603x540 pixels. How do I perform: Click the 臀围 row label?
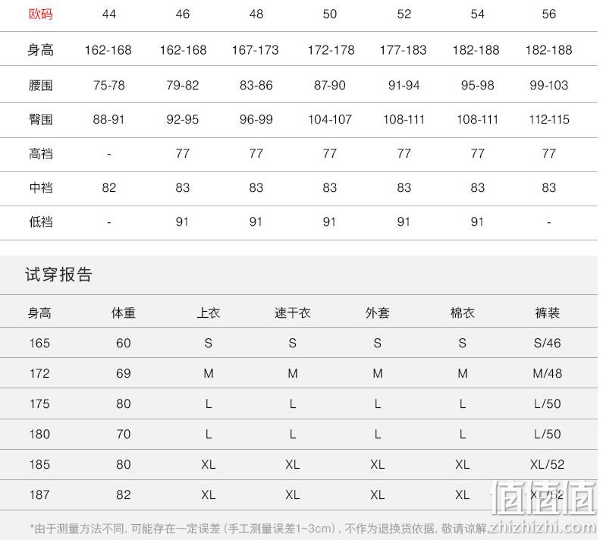[40, 119]
